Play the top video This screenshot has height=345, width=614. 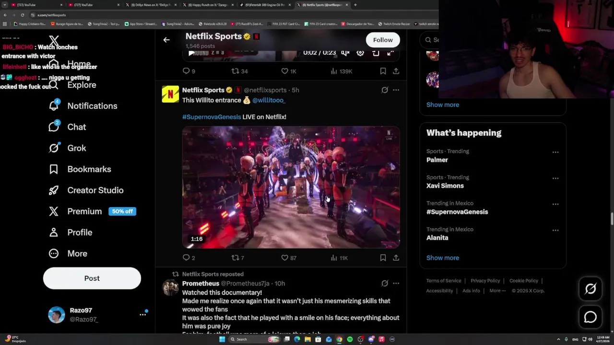(x=191, y=53)
